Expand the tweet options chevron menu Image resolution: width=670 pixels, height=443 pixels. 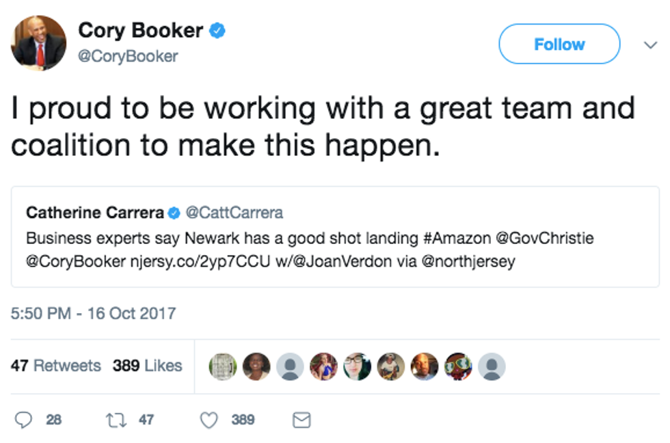click(x=650, y=44)
